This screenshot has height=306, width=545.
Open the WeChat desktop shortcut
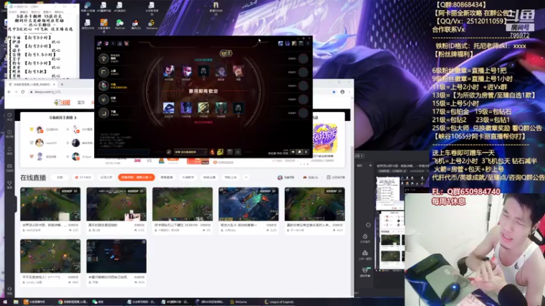[120, 24]
